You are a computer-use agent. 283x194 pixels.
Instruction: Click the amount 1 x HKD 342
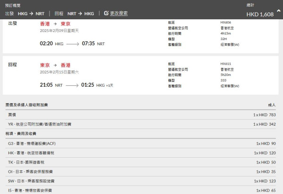[265, 124]
